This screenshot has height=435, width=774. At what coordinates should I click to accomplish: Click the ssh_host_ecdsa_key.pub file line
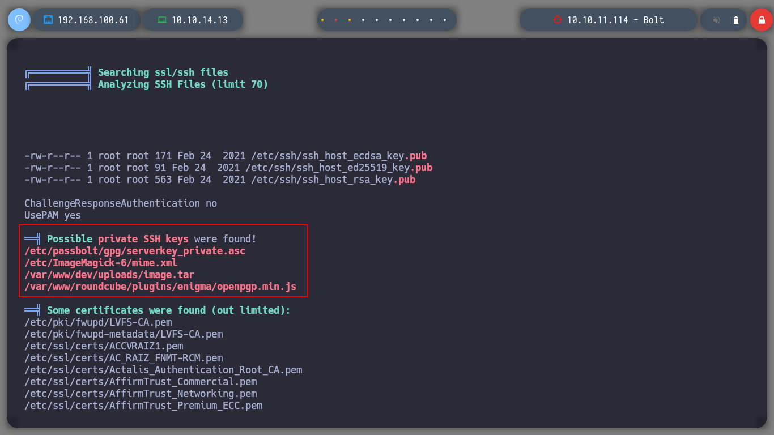(x=226, y=156)
